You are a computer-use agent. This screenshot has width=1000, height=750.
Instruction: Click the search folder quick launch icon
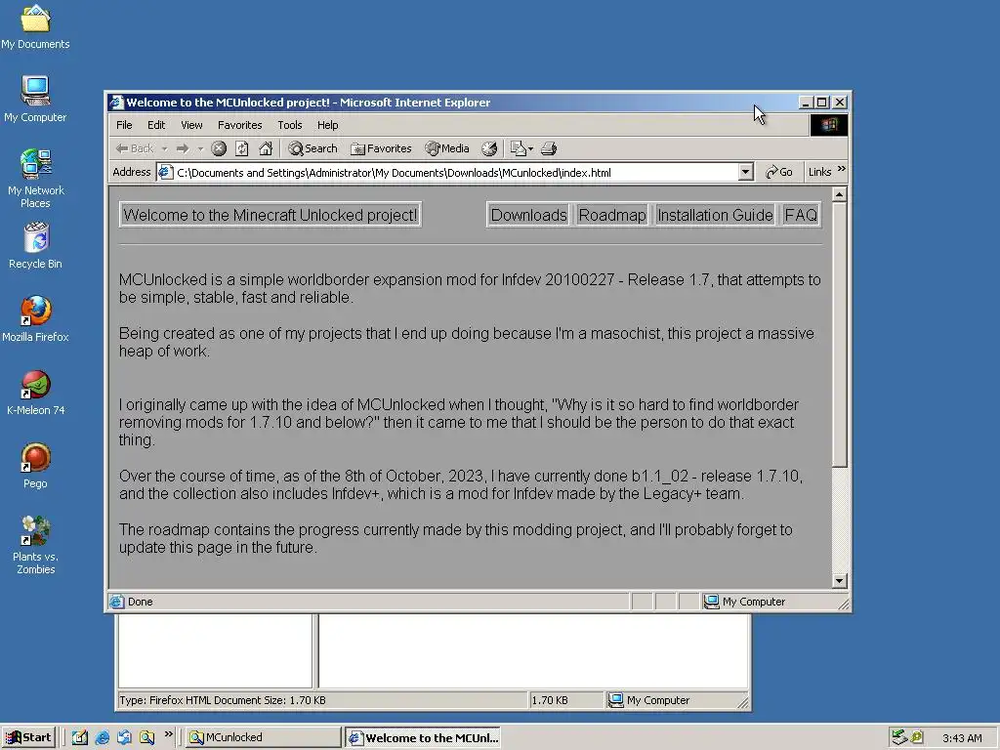point(146,737)
